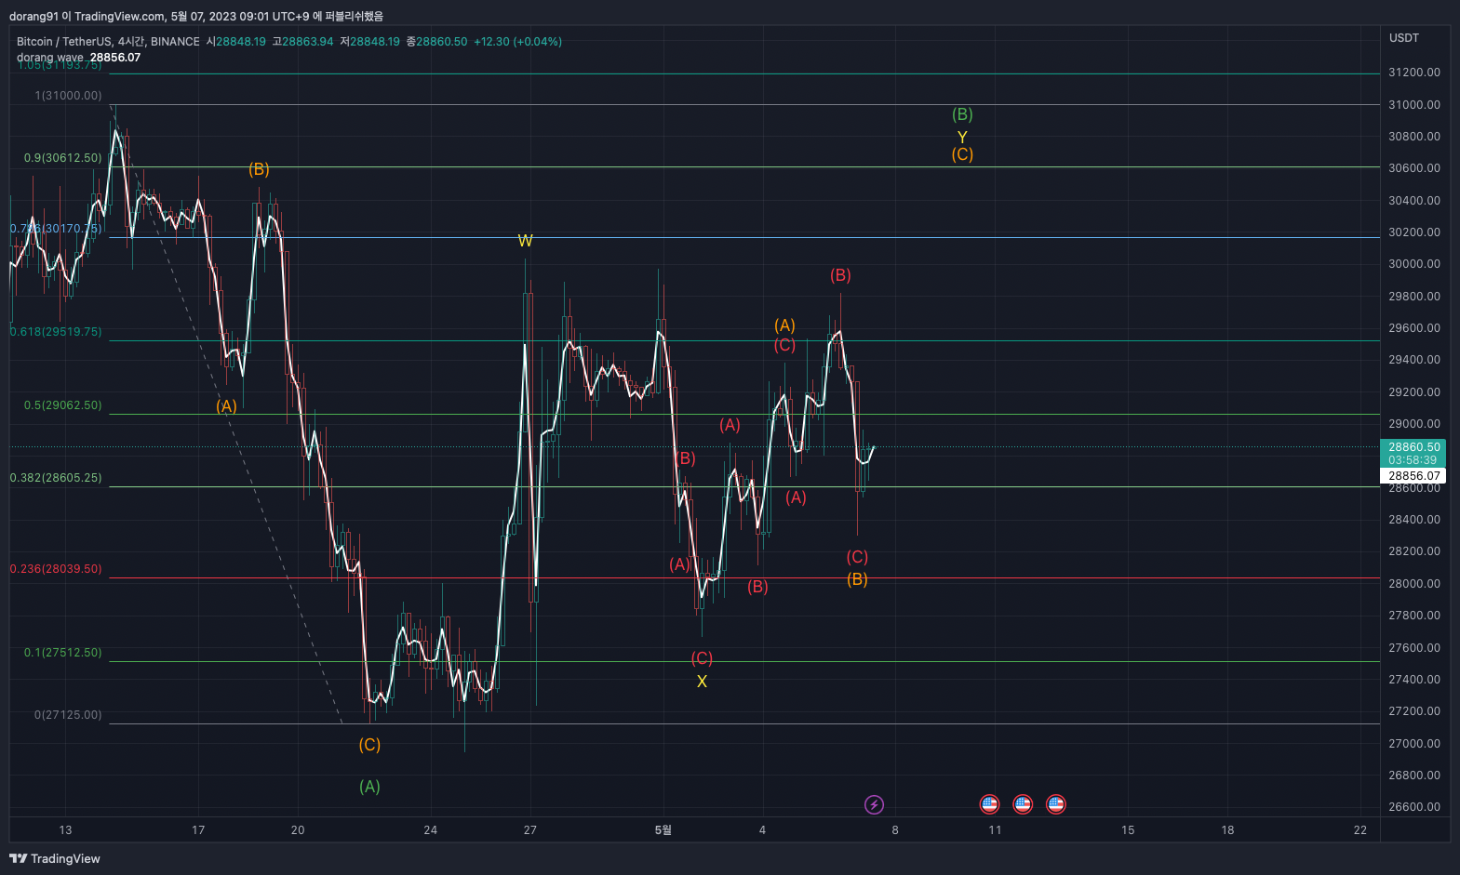Click the green (B) wave label
Image resolution: width=1460 pixels, height=875 pixels.
tap(962, 114)
